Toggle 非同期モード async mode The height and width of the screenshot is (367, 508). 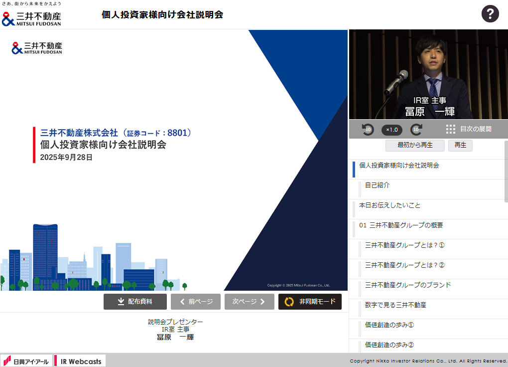point(310,302)
